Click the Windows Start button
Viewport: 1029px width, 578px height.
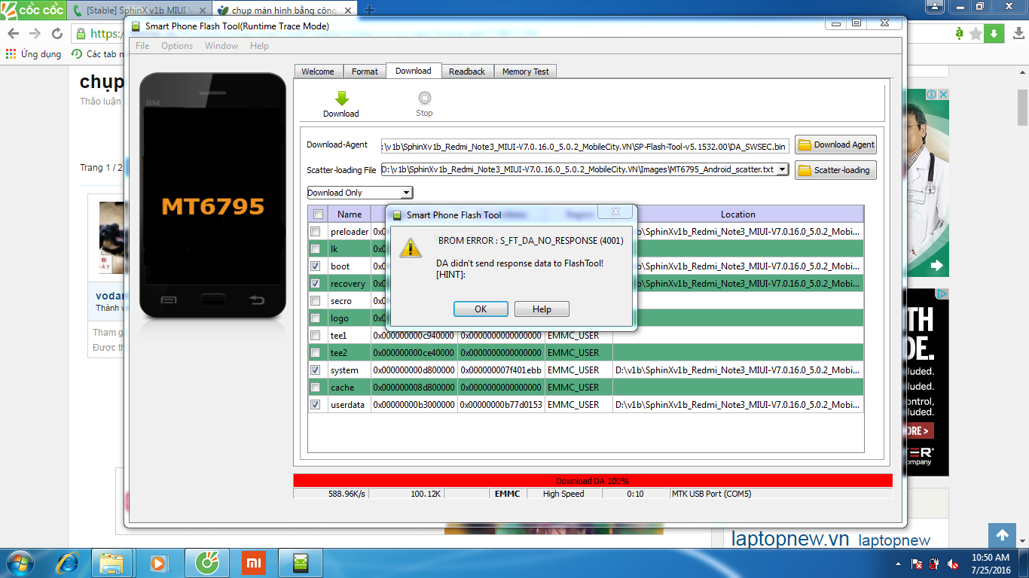(x=21, y=562)
